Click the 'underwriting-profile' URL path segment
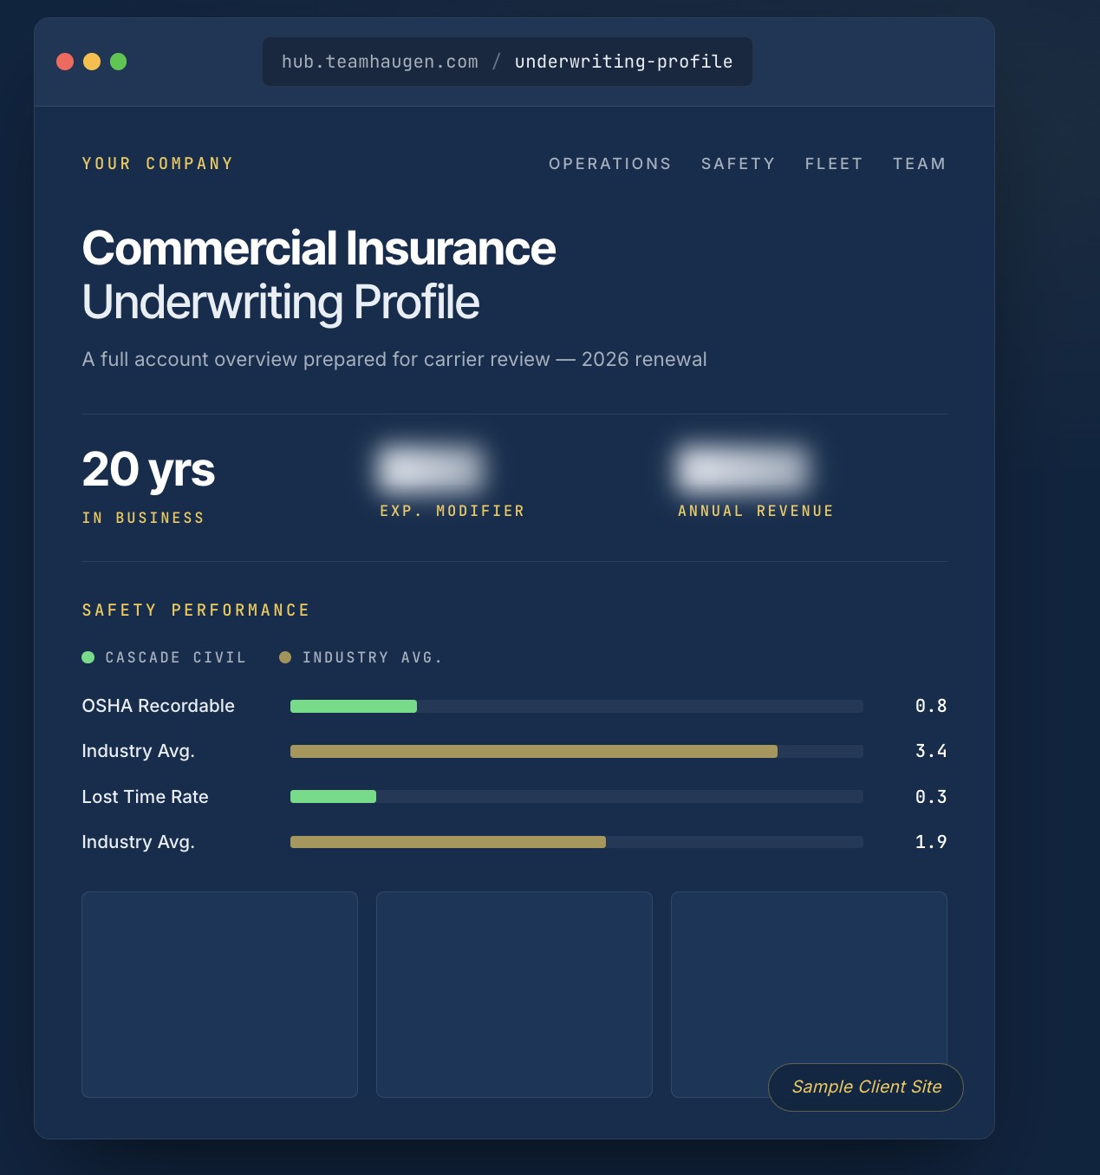Viewport: 1100px width, 1175px height. point(624,62)
